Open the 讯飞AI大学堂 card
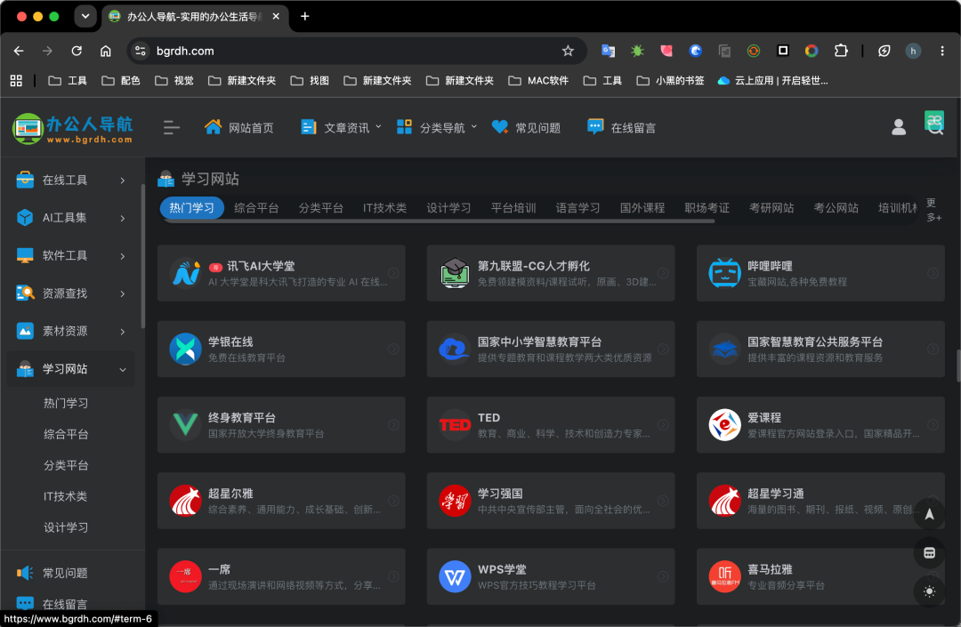 click(281, 273)
